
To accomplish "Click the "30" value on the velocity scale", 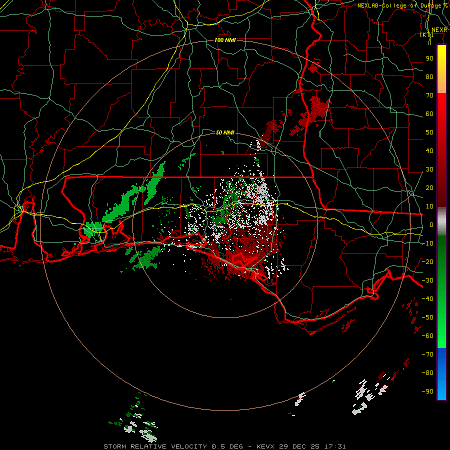I will tap(429, 169).
